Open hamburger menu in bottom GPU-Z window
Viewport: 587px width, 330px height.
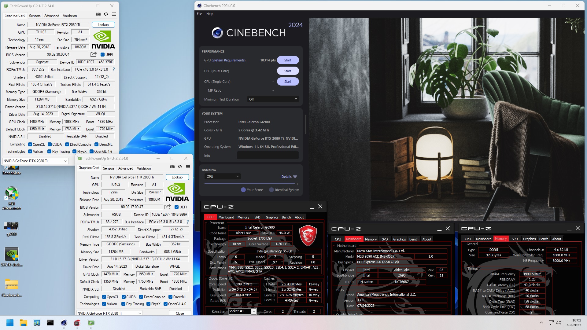(x=188, y=167)
